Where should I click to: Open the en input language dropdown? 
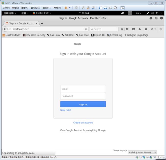point(138,13)
